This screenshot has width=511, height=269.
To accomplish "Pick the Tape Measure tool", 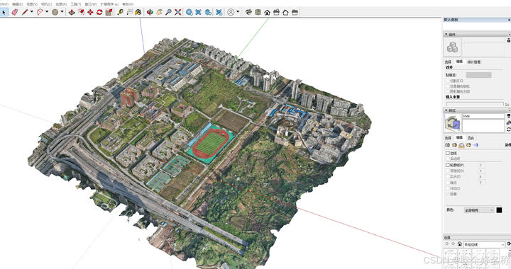I will 120,12.
